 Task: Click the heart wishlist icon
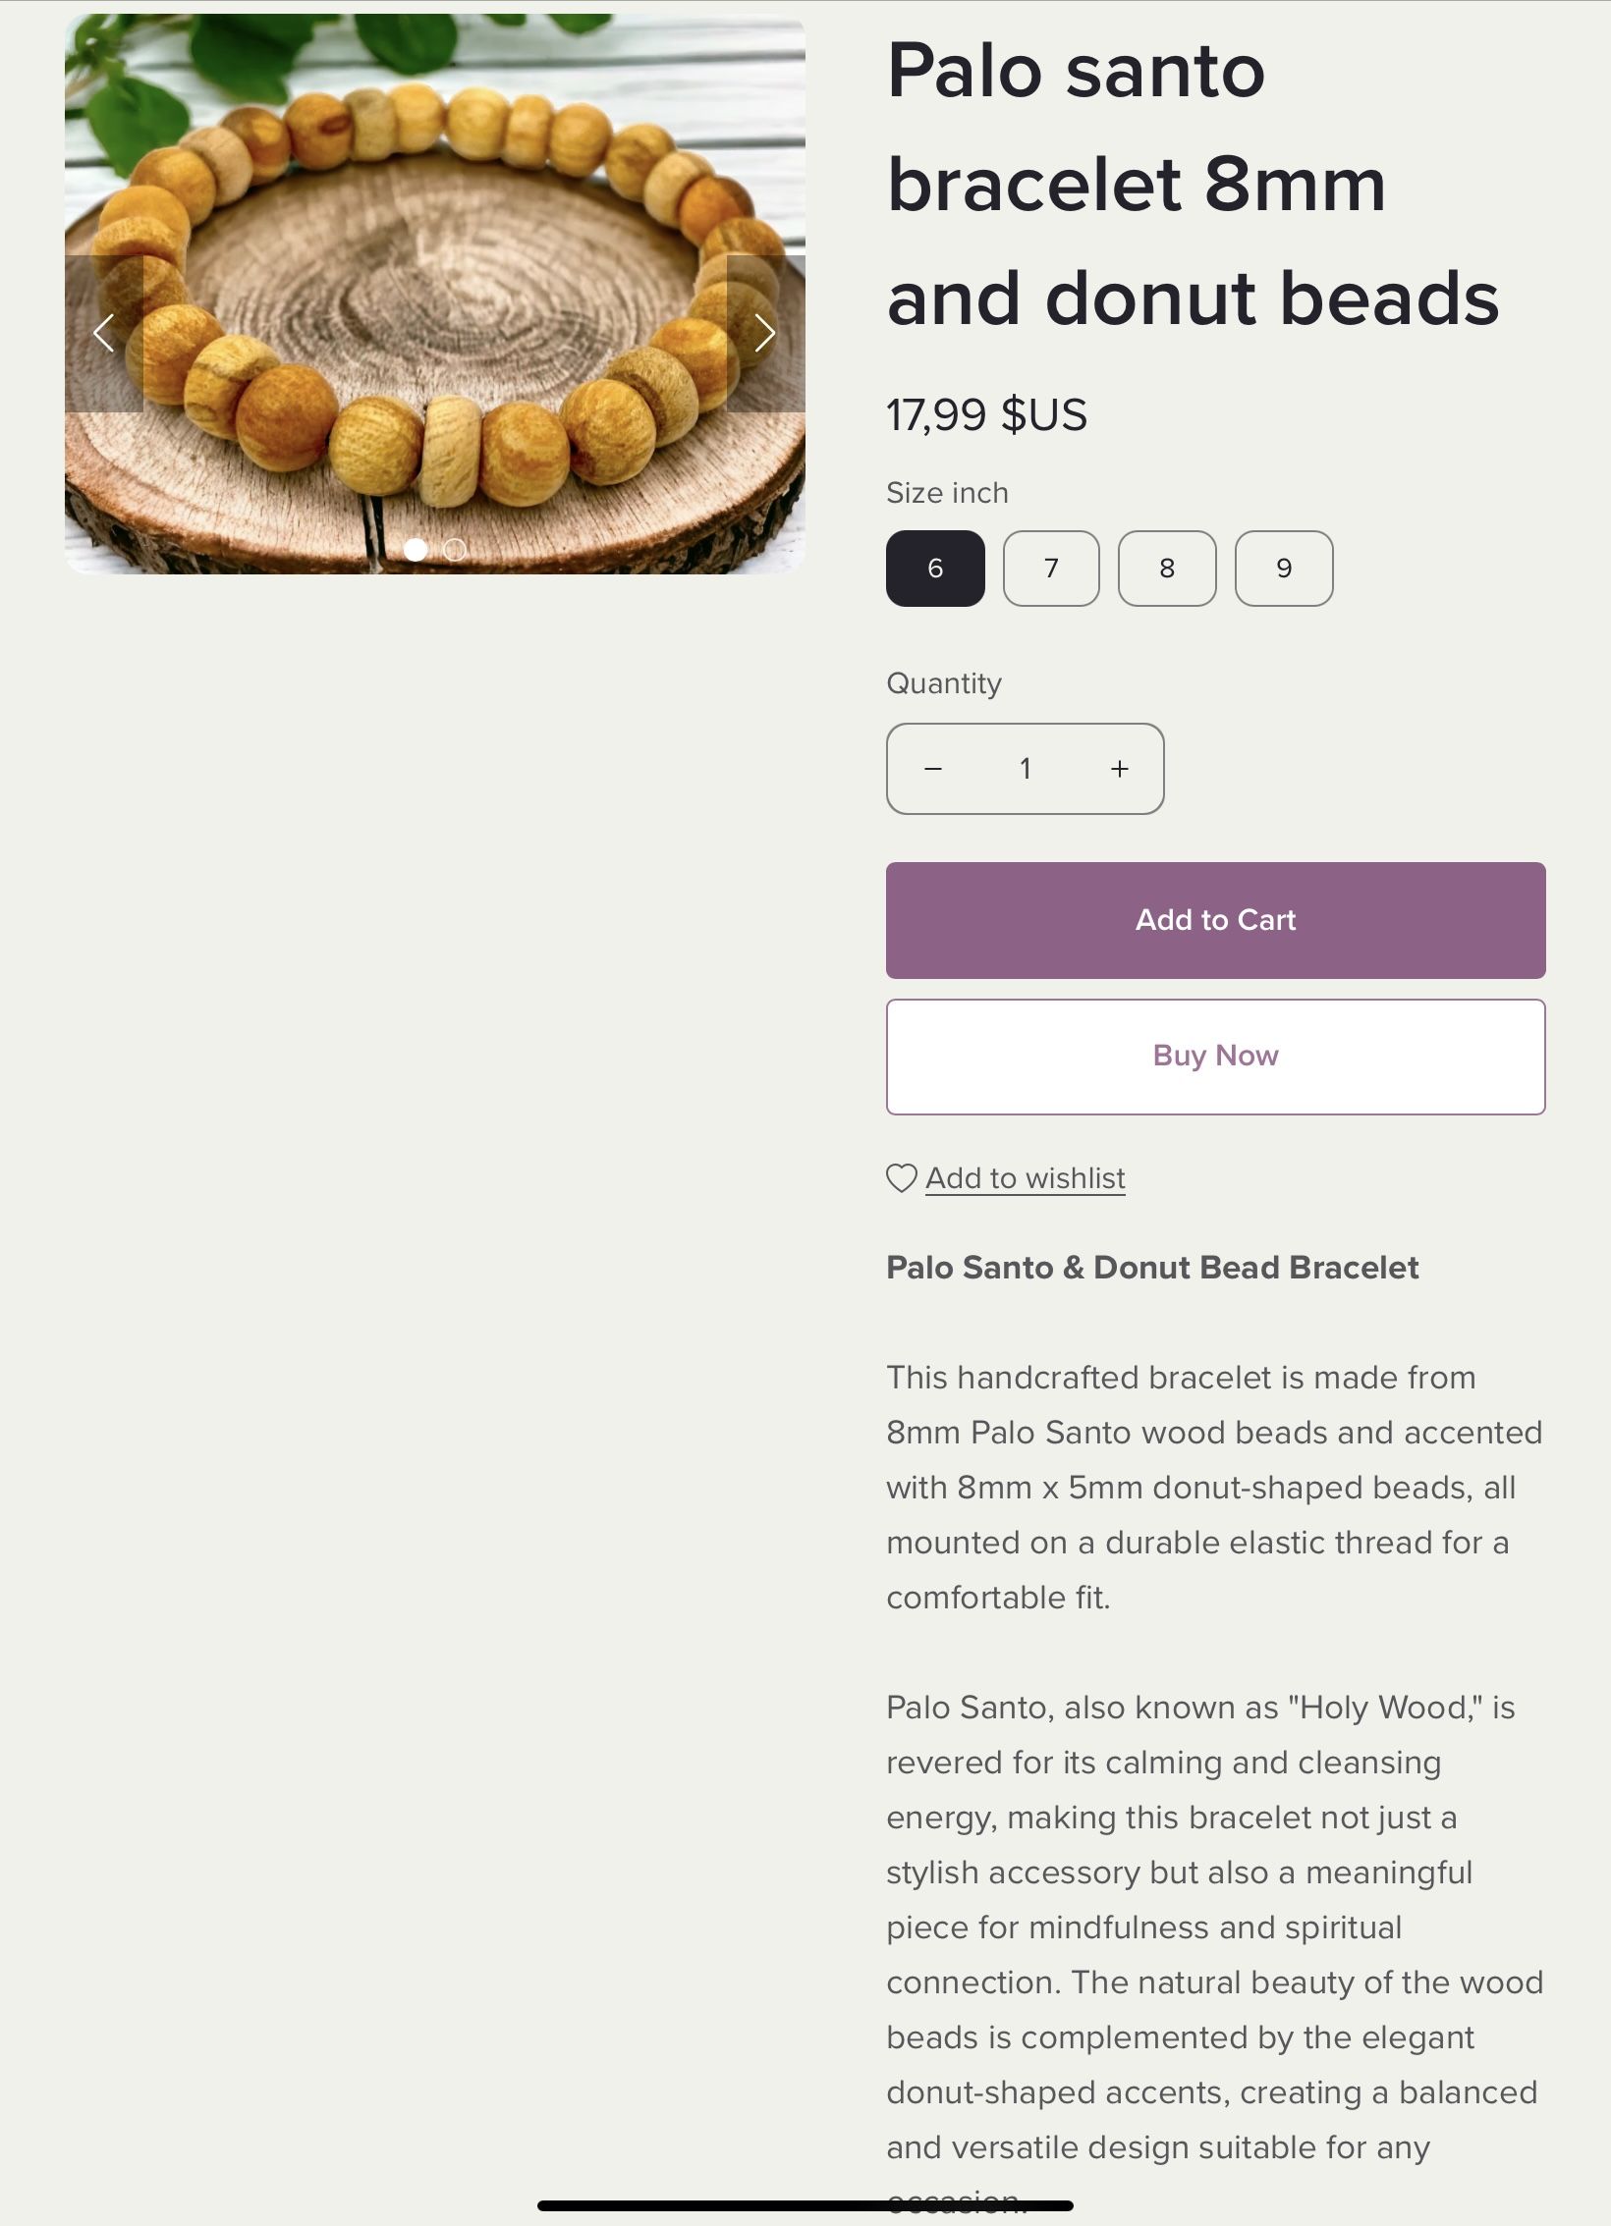(x=901, y=1178)
